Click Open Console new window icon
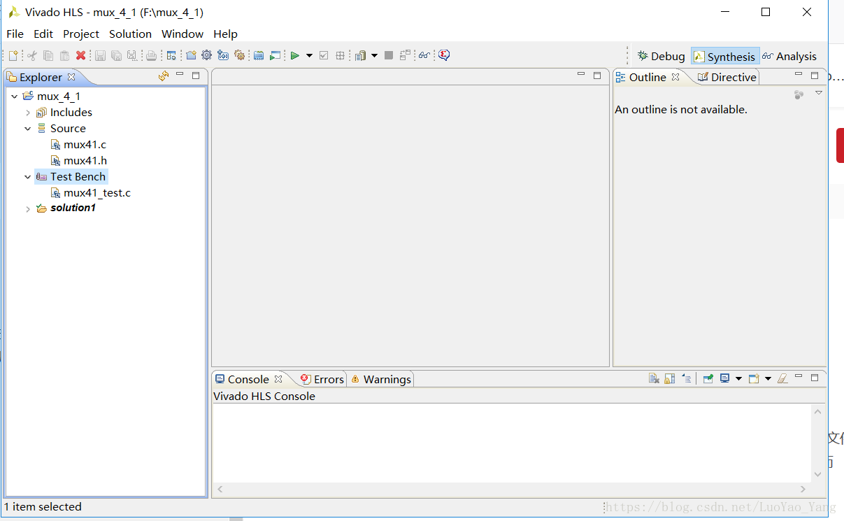Screen dimensions: 844x521 pyautogui.click(x=754, y=378)
